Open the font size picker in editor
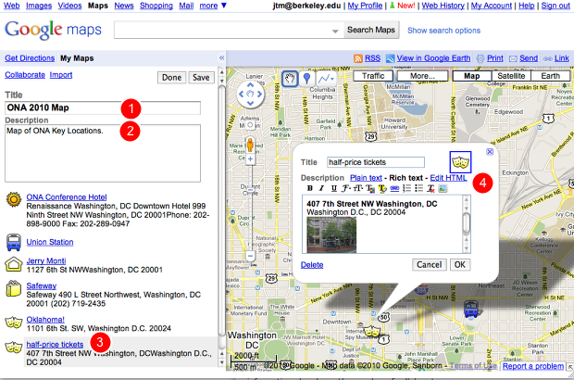This screenshot has height=380, width=574. click(358, 188)
